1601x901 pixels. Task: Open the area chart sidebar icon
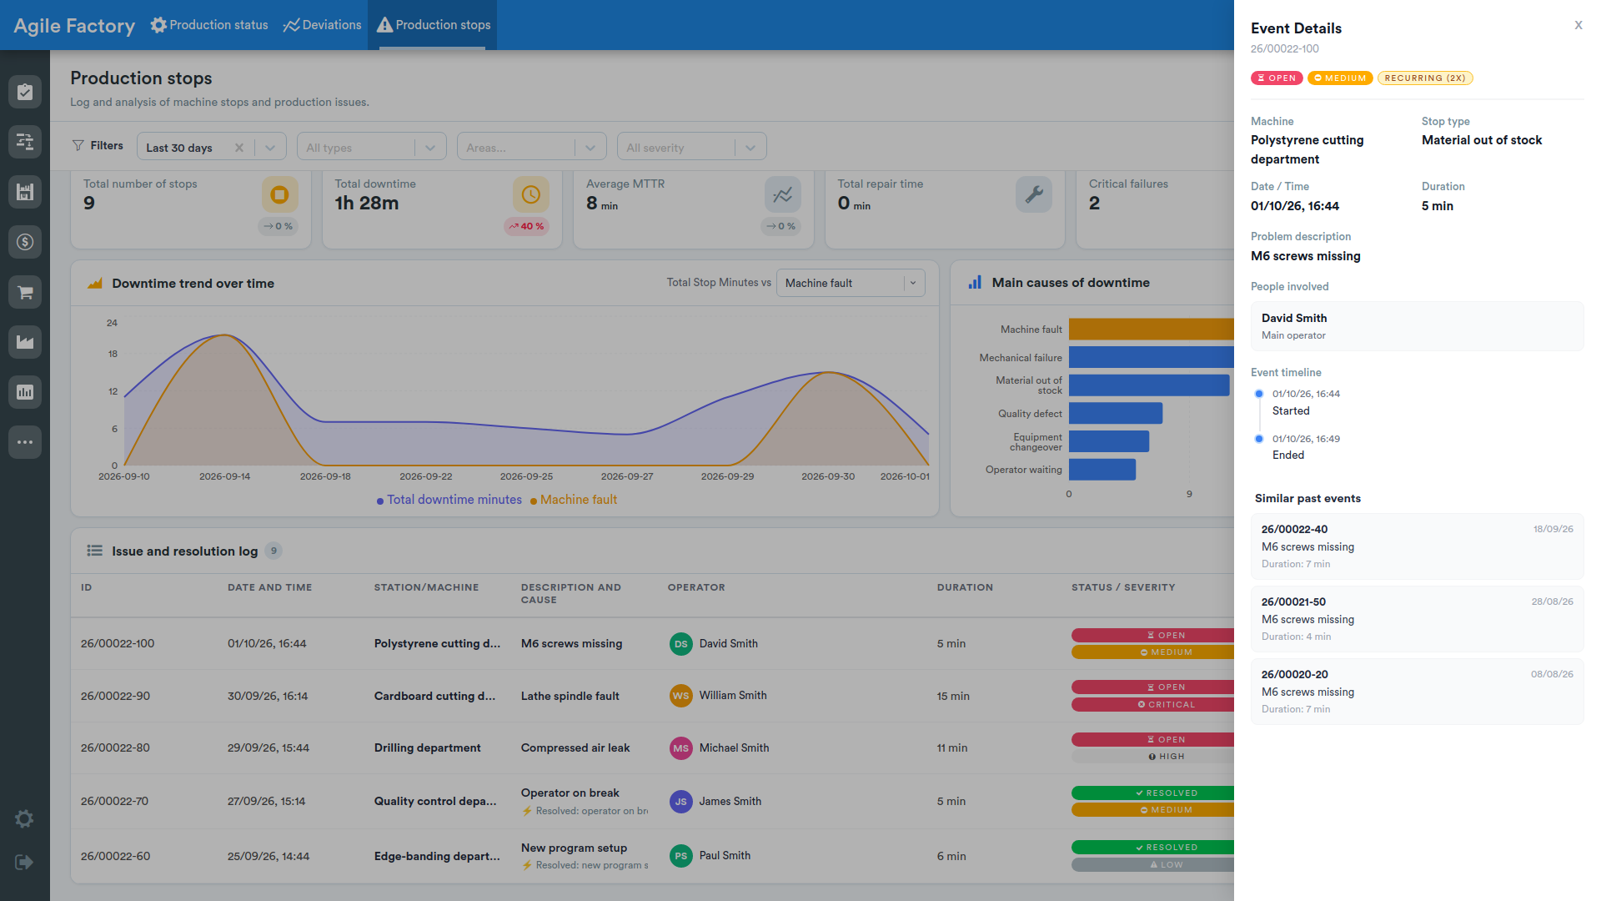click(25, 342)
